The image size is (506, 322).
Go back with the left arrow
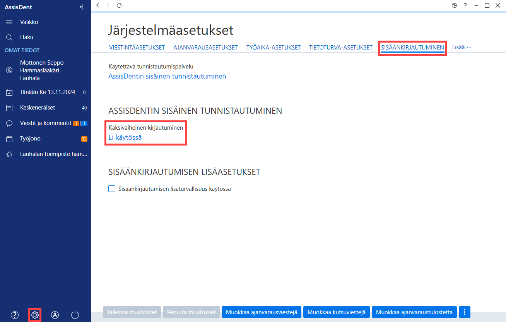[x=98, y=5]
